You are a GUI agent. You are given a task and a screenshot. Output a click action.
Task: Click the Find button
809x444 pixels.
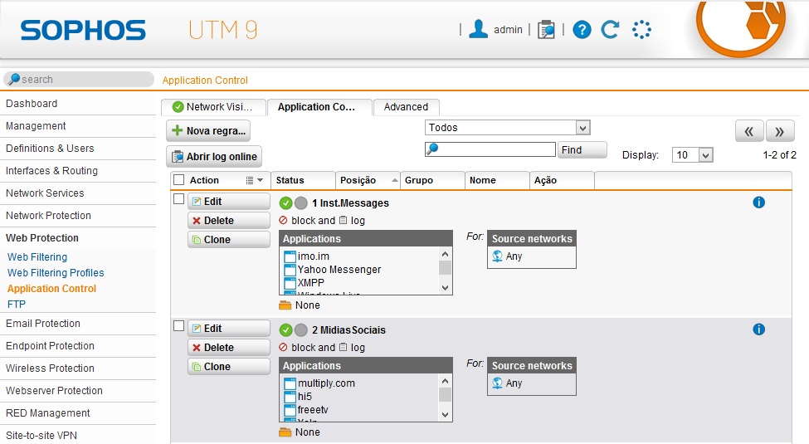582,149
